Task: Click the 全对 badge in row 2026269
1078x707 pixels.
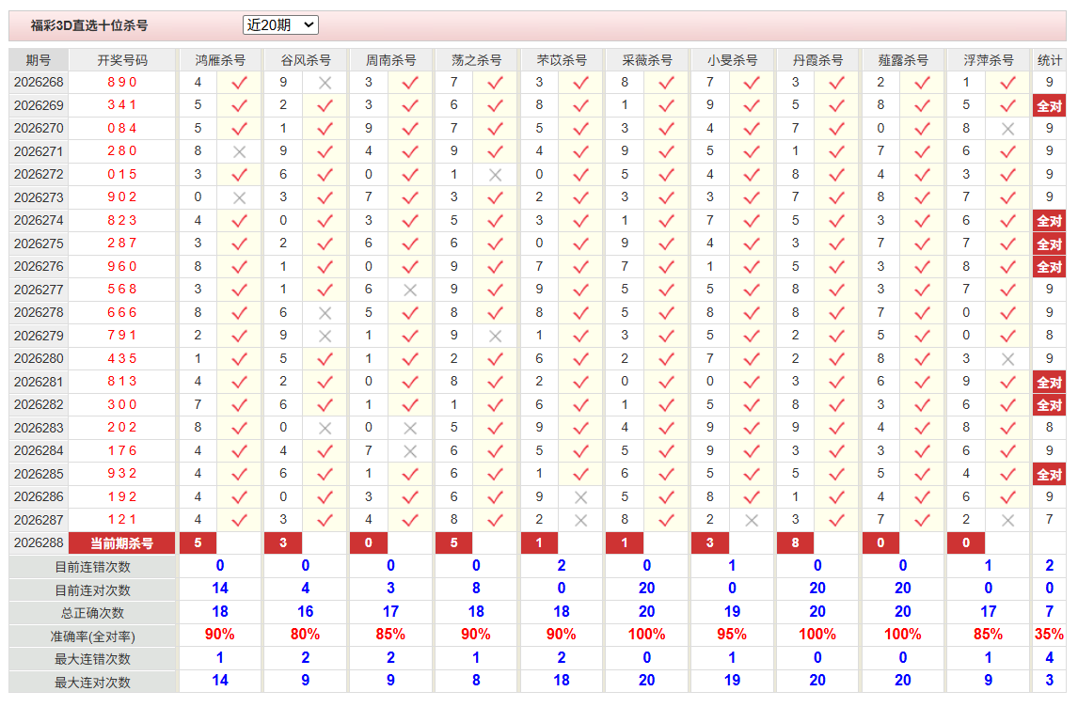Action: click(x=1049, y=106)
